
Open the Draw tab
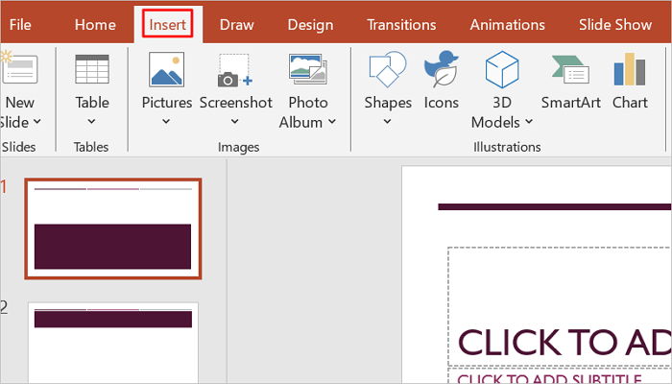(x=236, y=25)
